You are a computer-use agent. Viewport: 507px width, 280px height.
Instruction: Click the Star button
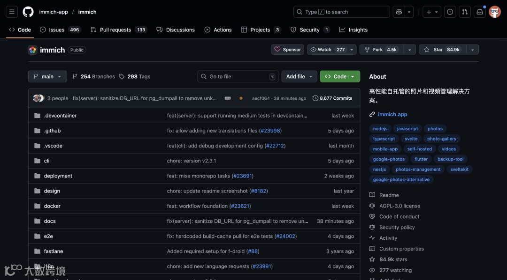(x=443, y=50)
